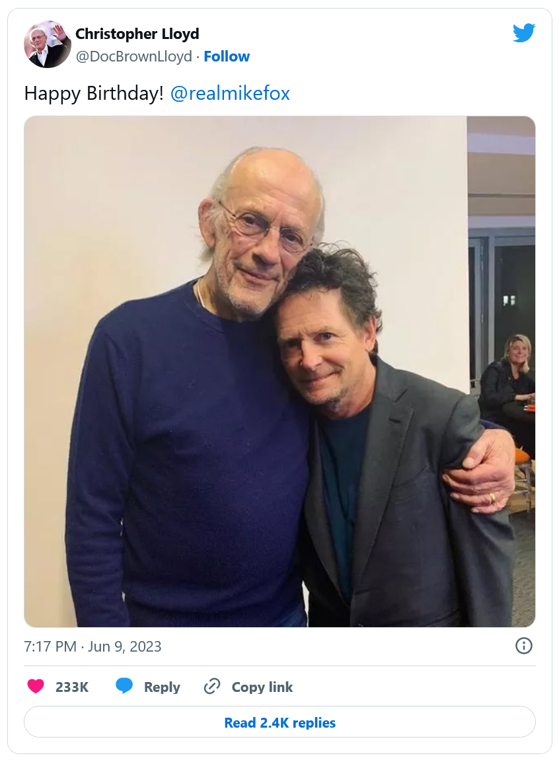
Task: Click the profile avatar picture
Action: (x=48, y=44)
